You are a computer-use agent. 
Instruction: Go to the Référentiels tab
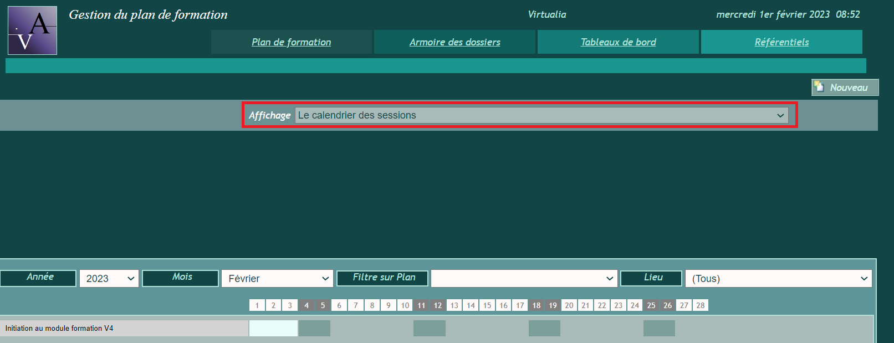[781, 42]
